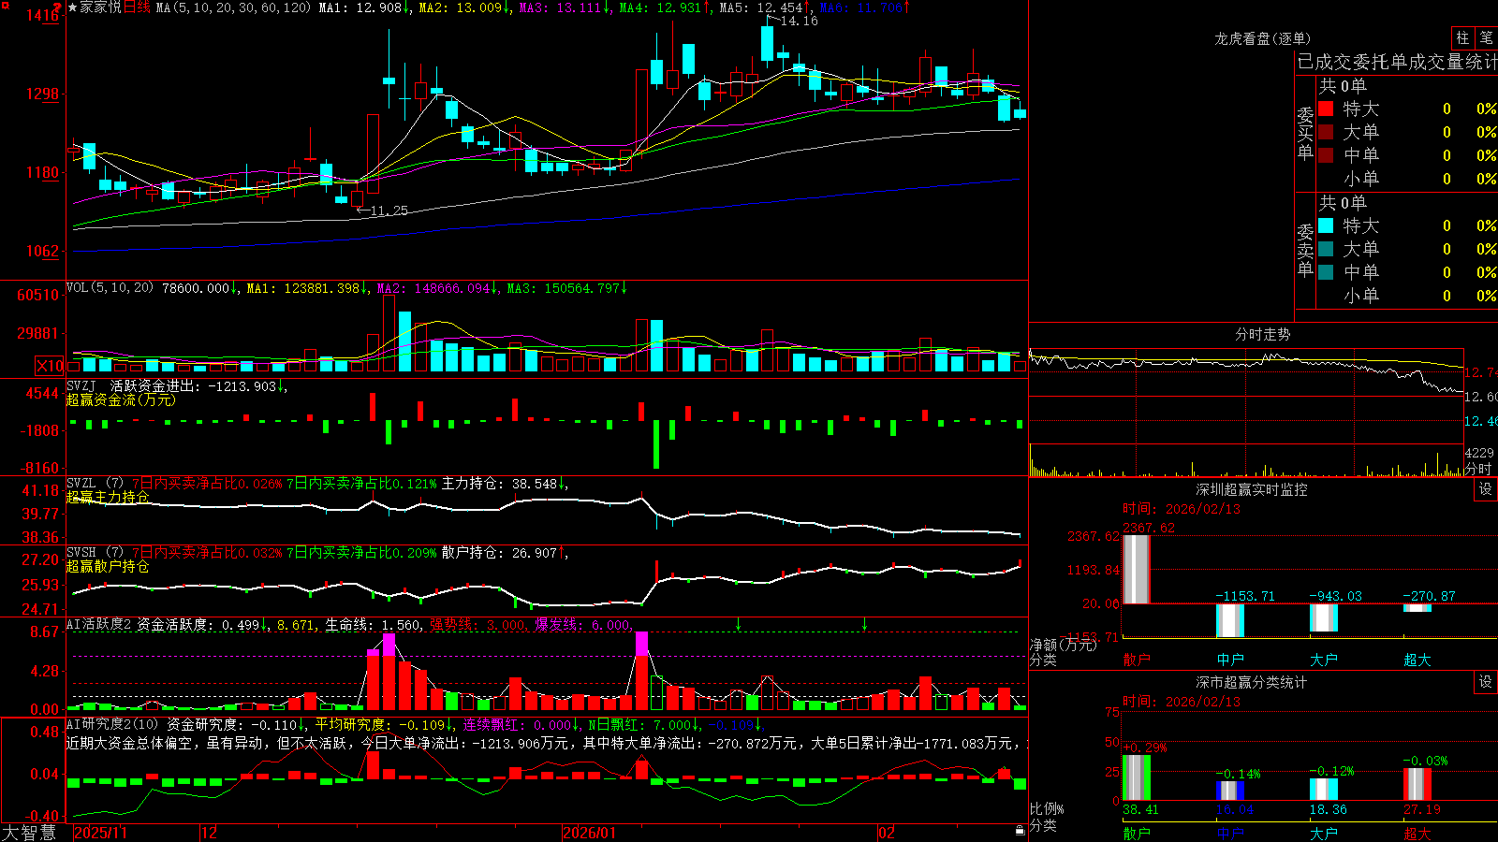Click the 中户 -1153.71 bar in realtime monitor
The height and width of the screenshot is (842, 1498).
point(1230,620)
